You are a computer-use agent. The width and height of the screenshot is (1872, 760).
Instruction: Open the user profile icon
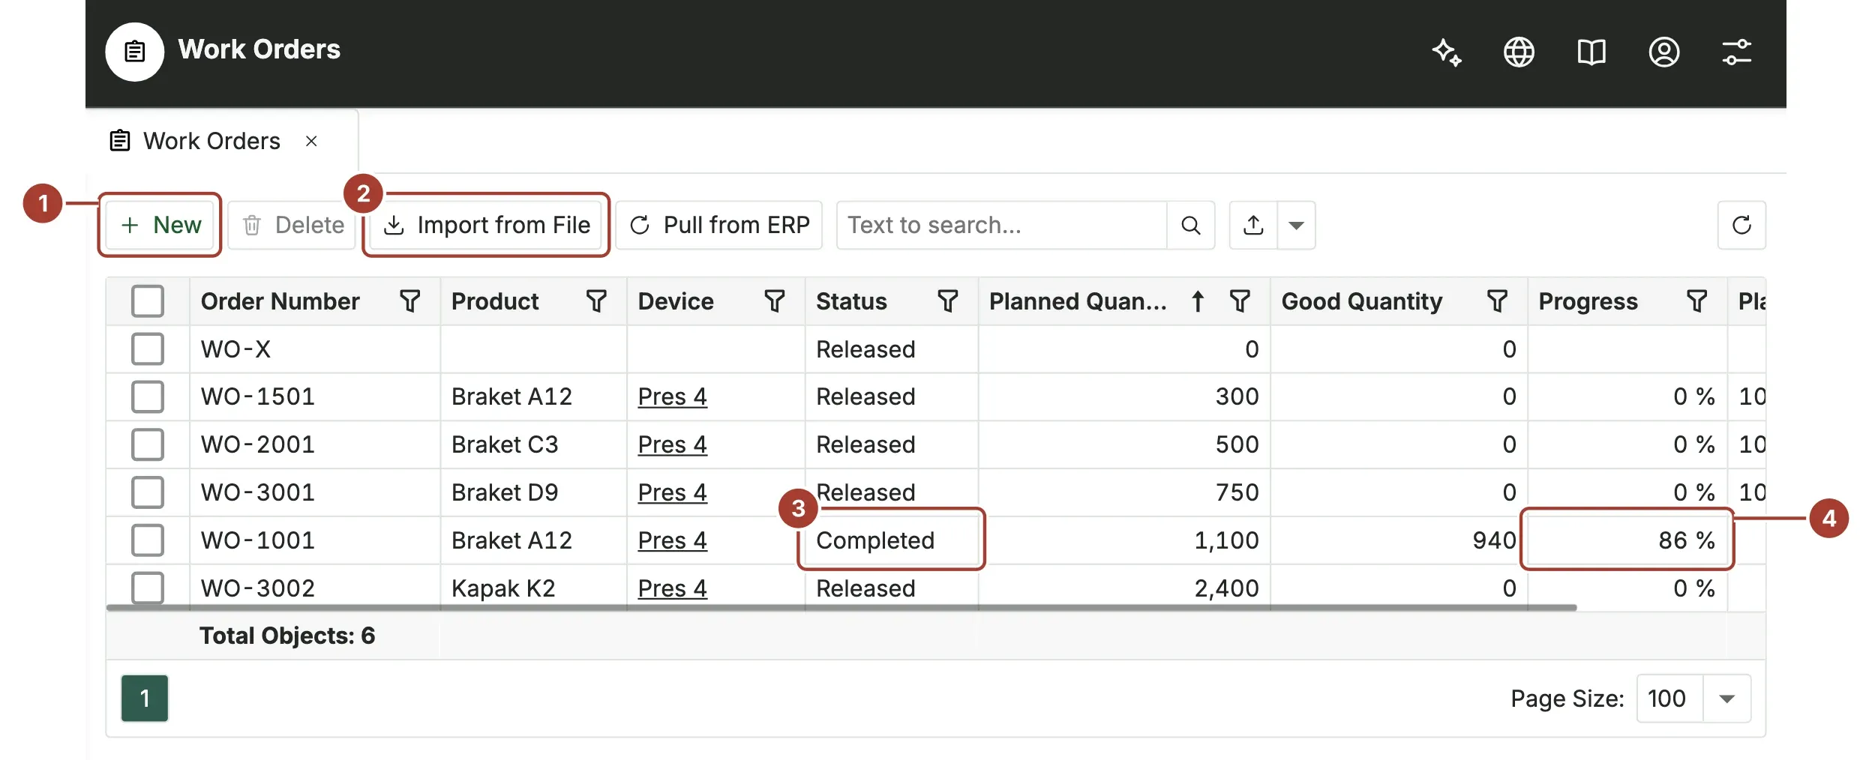[x=1663, y=52]
